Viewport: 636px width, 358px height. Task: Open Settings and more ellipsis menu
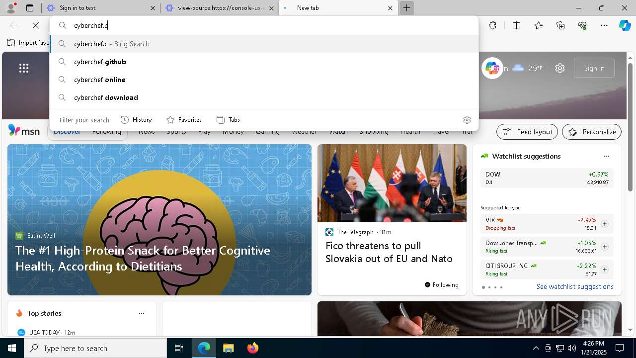[x=604, y=25]
